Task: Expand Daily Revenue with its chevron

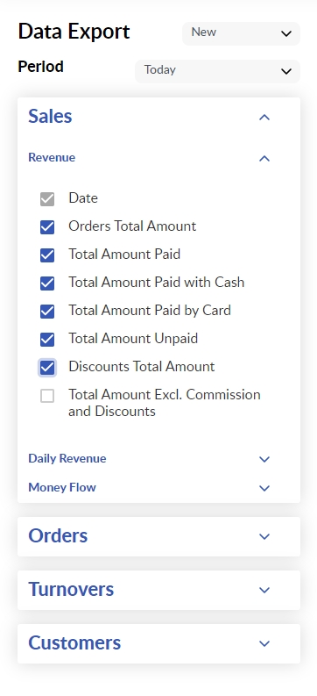Action: tap(264, 459)
